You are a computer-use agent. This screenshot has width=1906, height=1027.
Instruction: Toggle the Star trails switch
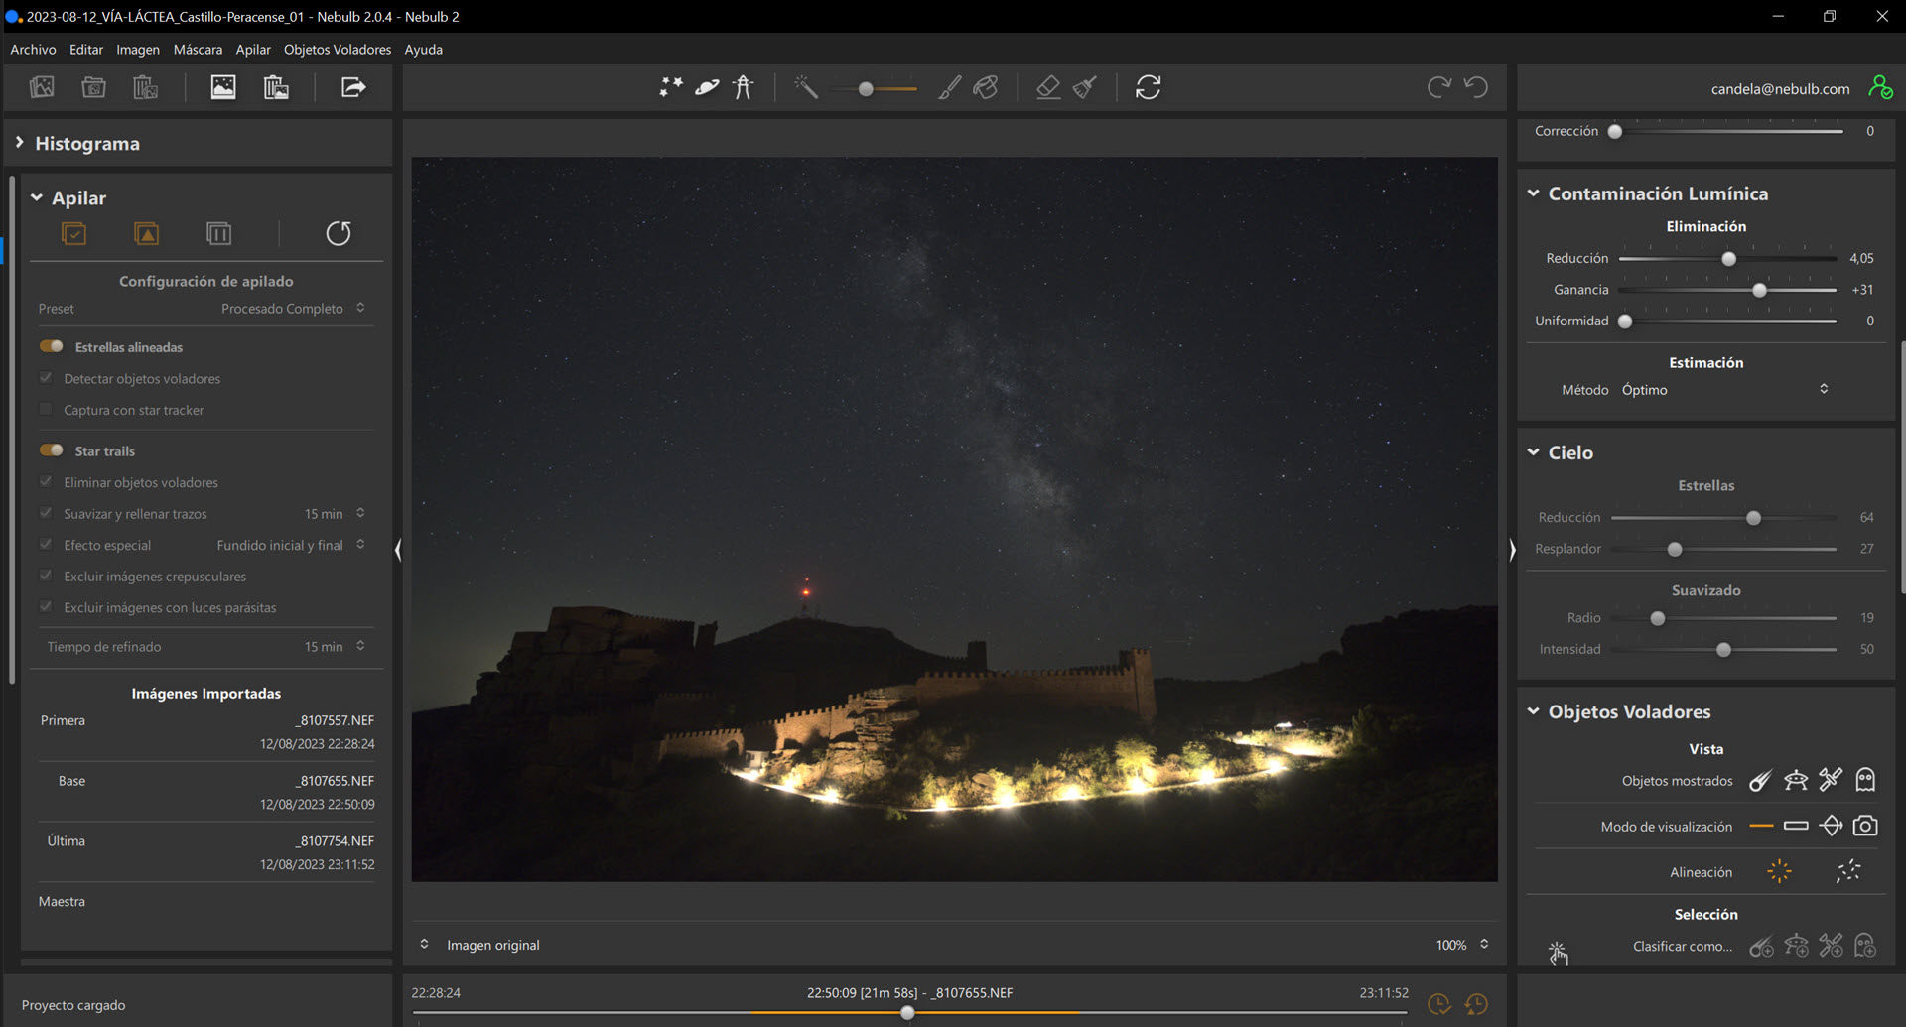[x=52, y=450]
